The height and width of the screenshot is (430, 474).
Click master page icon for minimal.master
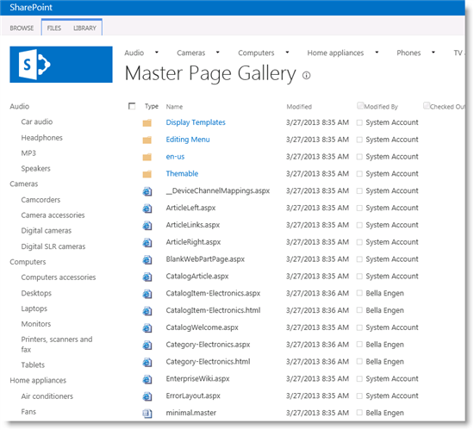click(147, 414)
